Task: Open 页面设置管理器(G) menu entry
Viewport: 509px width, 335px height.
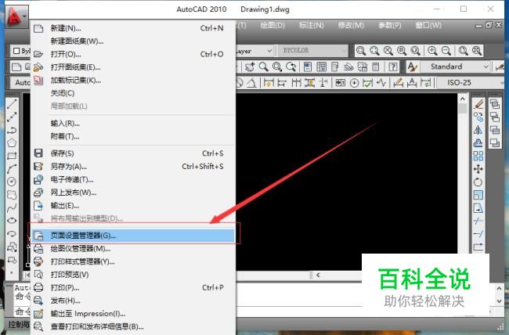Action: [133, 236]
